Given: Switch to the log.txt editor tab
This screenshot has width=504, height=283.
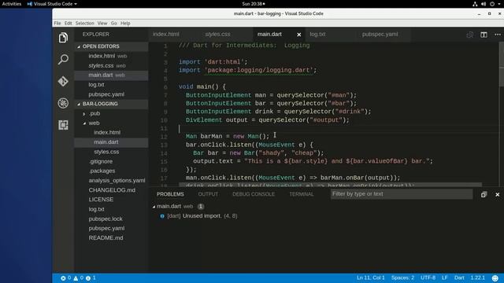Looking at the screenshot, I should (x=317, y=35).
